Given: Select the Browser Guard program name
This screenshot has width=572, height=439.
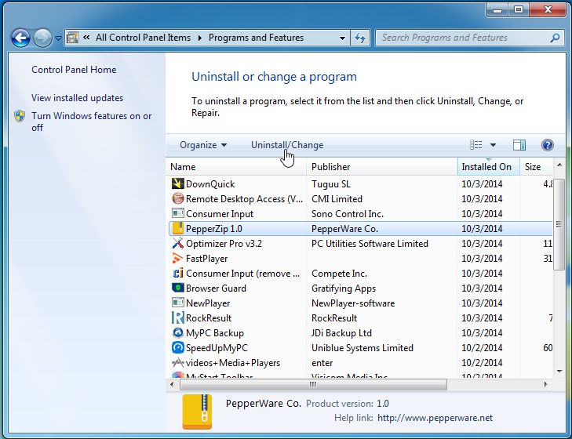Looking at the screenshot, I should [216, 288].
